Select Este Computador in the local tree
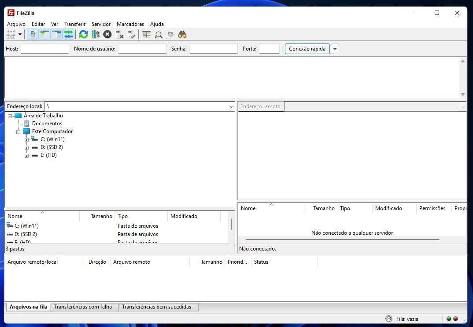This screenshot has width=473, height=327. click(x=52, y=131)
